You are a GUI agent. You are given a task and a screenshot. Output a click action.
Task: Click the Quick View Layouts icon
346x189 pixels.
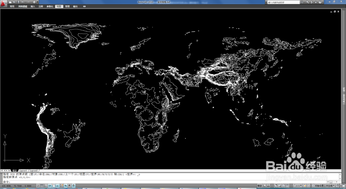pos(264,186)
